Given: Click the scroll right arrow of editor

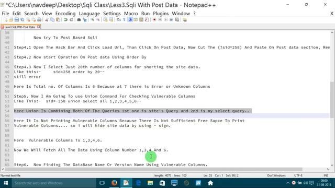Looking at the screenshot, I should [328, 169].
